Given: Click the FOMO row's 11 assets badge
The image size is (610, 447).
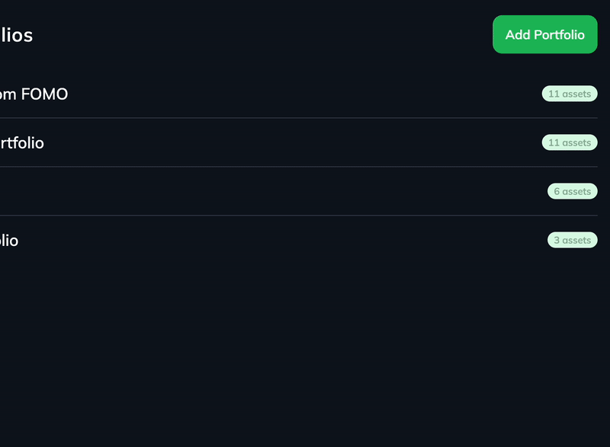Looking at the screenshot, I should [569, 94].
